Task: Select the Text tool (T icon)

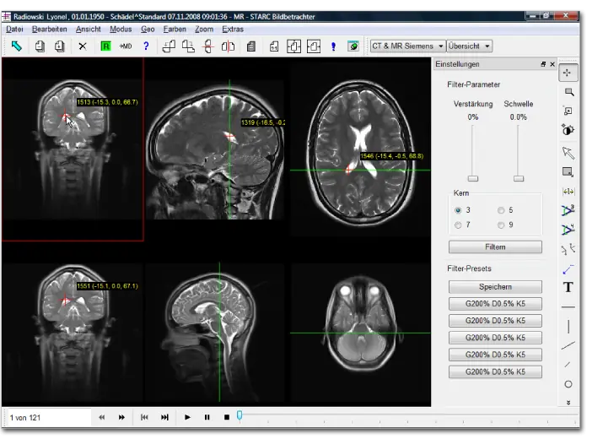Action: [568, 288]
